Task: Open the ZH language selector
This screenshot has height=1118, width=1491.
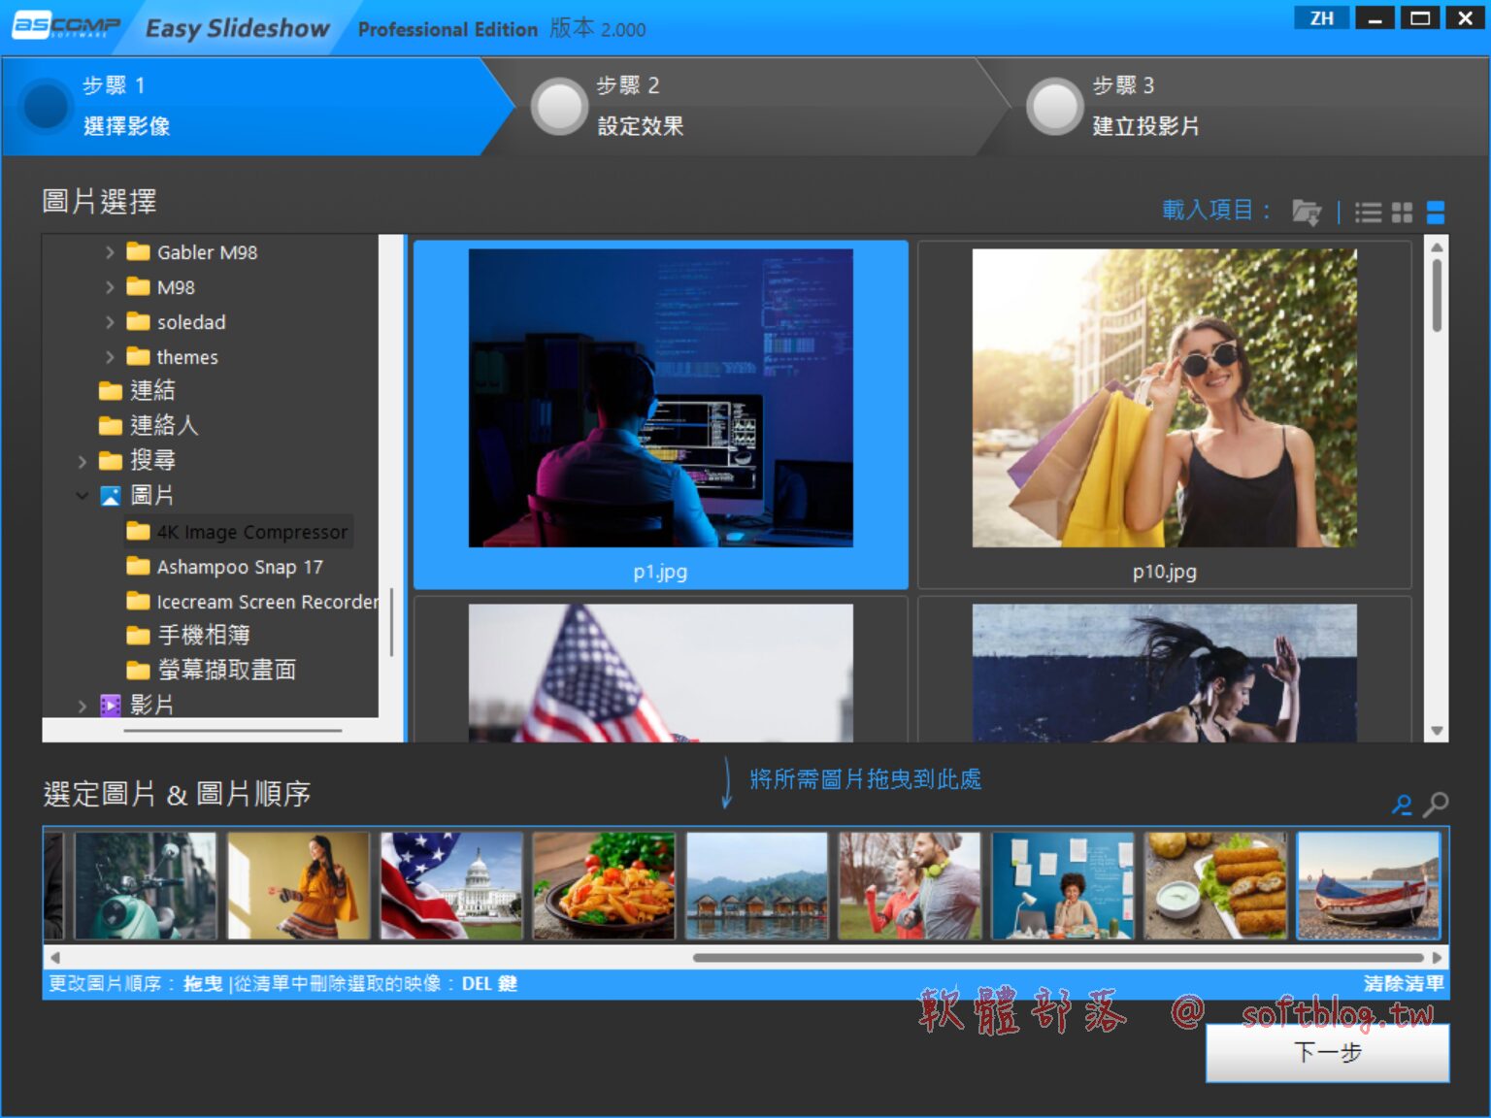Action: [1321, 18]
